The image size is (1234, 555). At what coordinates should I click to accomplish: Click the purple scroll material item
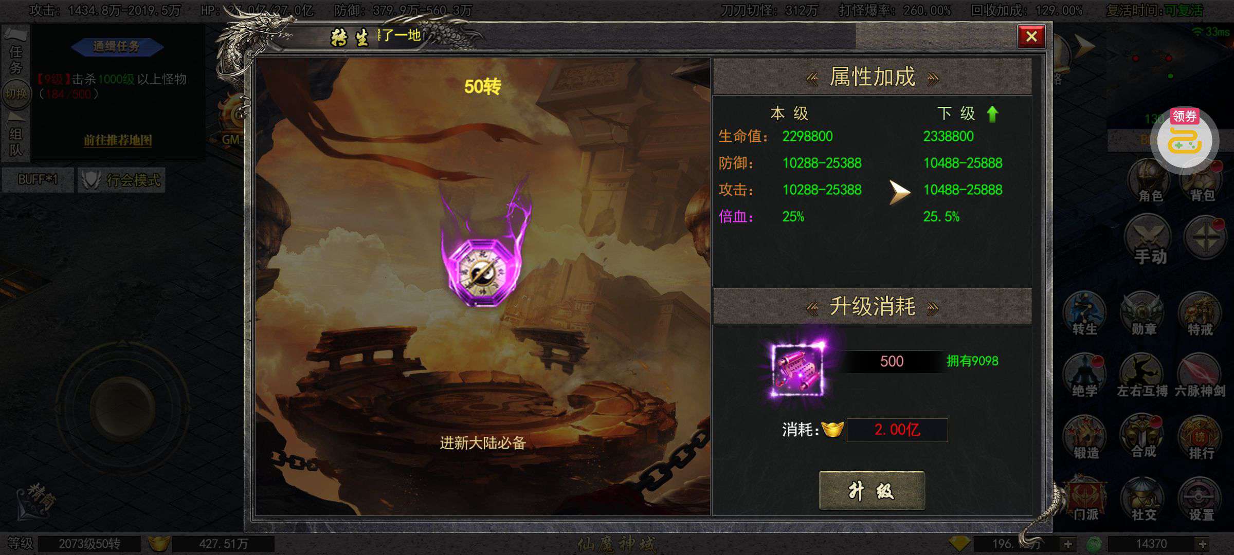(x=797, y=370)
